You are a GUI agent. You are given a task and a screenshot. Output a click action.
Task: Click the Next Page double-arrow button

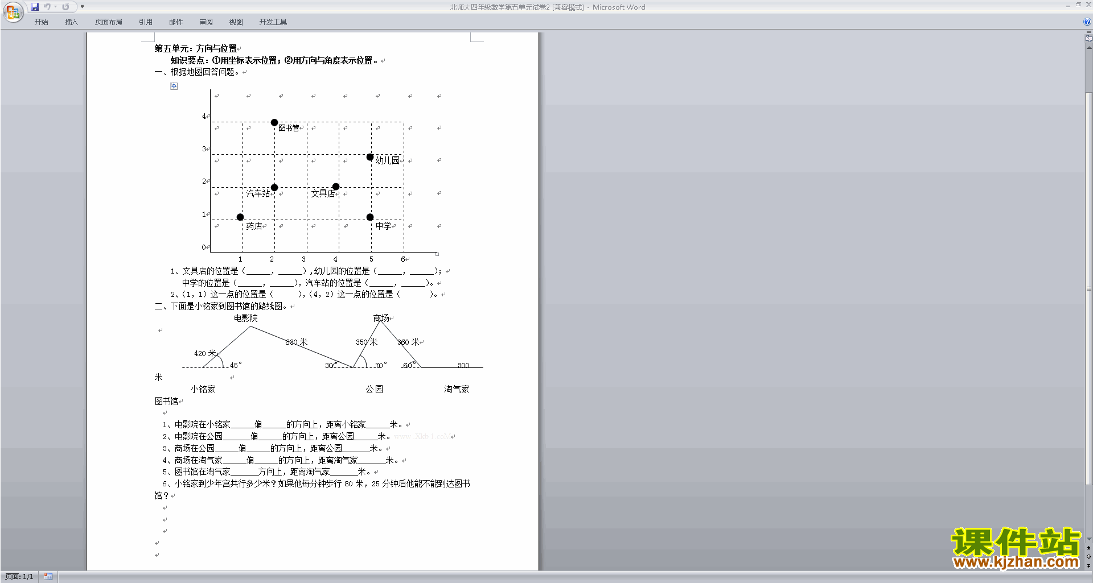point(1089,566)
